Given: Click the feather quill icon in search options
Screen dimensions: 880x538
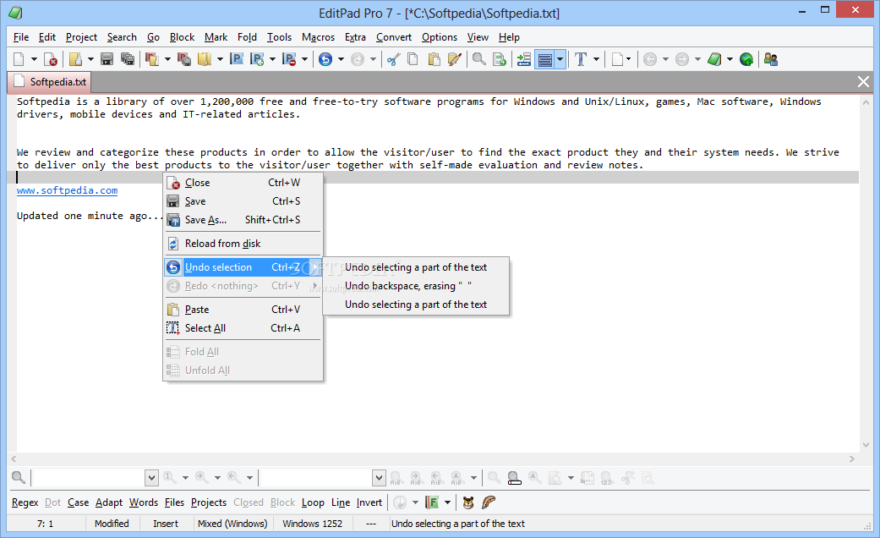Looking at the screenshot, I should click(x=489, y=502).
